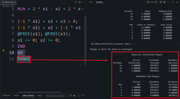The image size is (180, 99).
Task: Click X2 current coefficient -1.000000
Action: [135, 68]
